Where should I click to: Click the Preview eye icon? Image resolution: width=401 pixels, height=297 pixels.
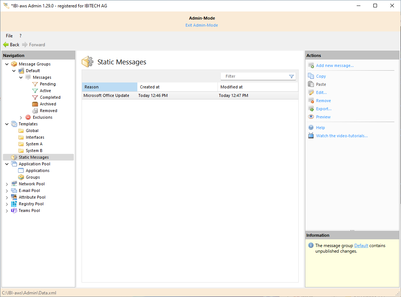click(x=311, y=117)
